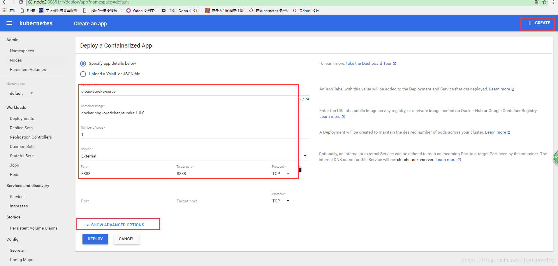Open Persistent Volume Claims in the sidebar
The height and width of the screenshot is (266, 558).
point(34,228)
